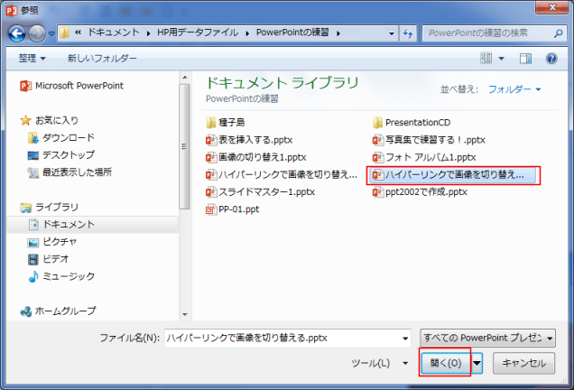Viewport: 574px width, 390px height.
Task: Select ホームグループ in navigation pane
Action: [58, 311]
